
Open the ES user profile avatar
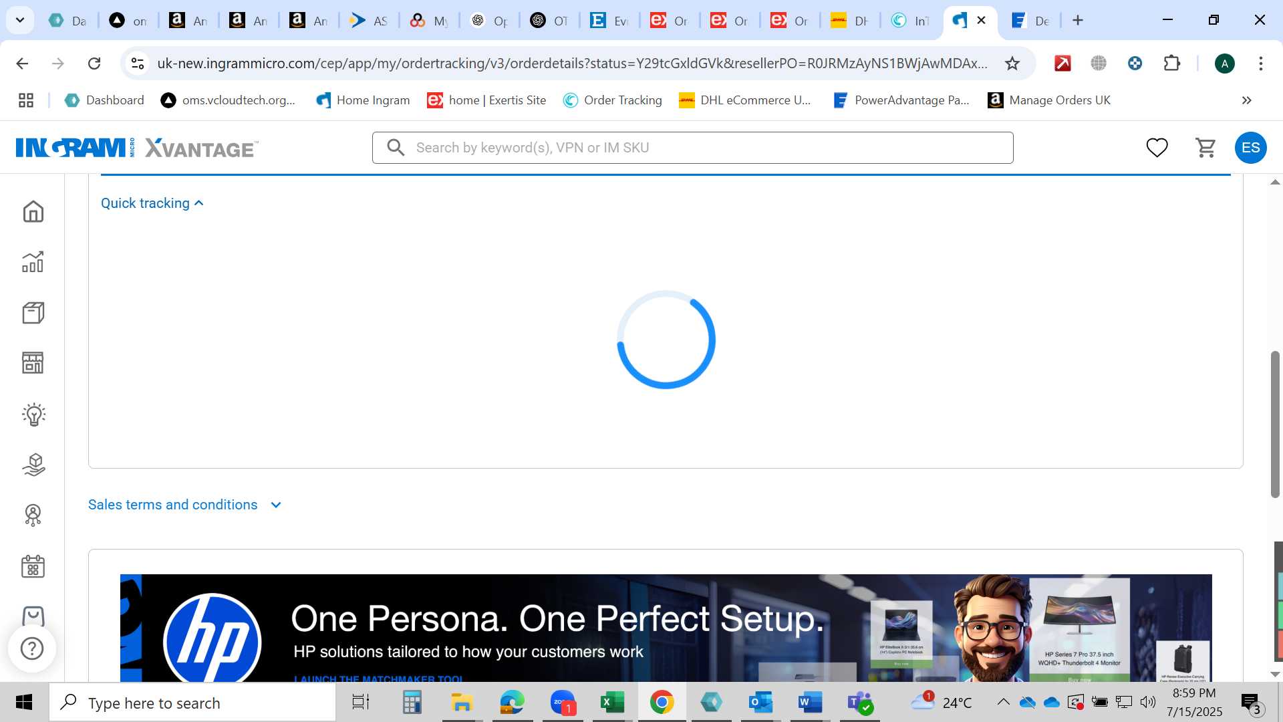tap(1250, 148)
